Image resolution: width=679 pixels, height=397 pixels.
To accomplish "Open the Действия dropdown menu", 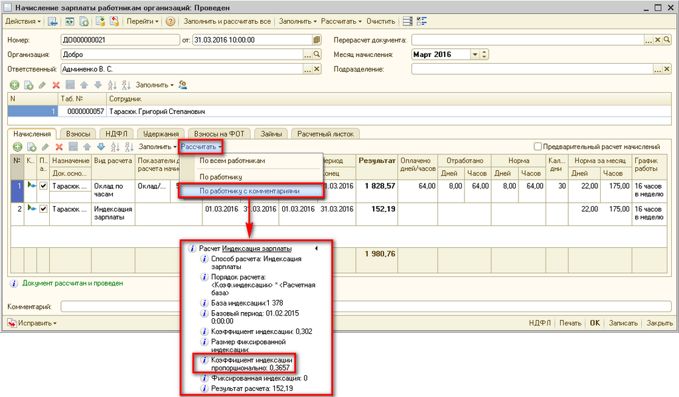I will click(23, 21).
